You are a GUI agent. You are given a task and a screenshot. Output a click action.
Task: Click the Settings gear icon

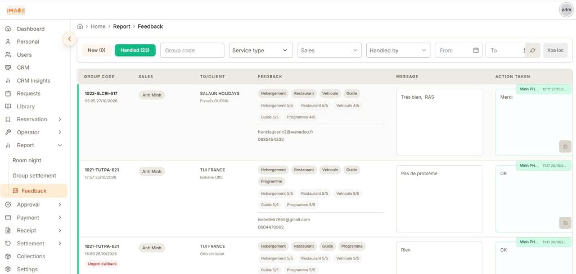[x=8, y=270]
